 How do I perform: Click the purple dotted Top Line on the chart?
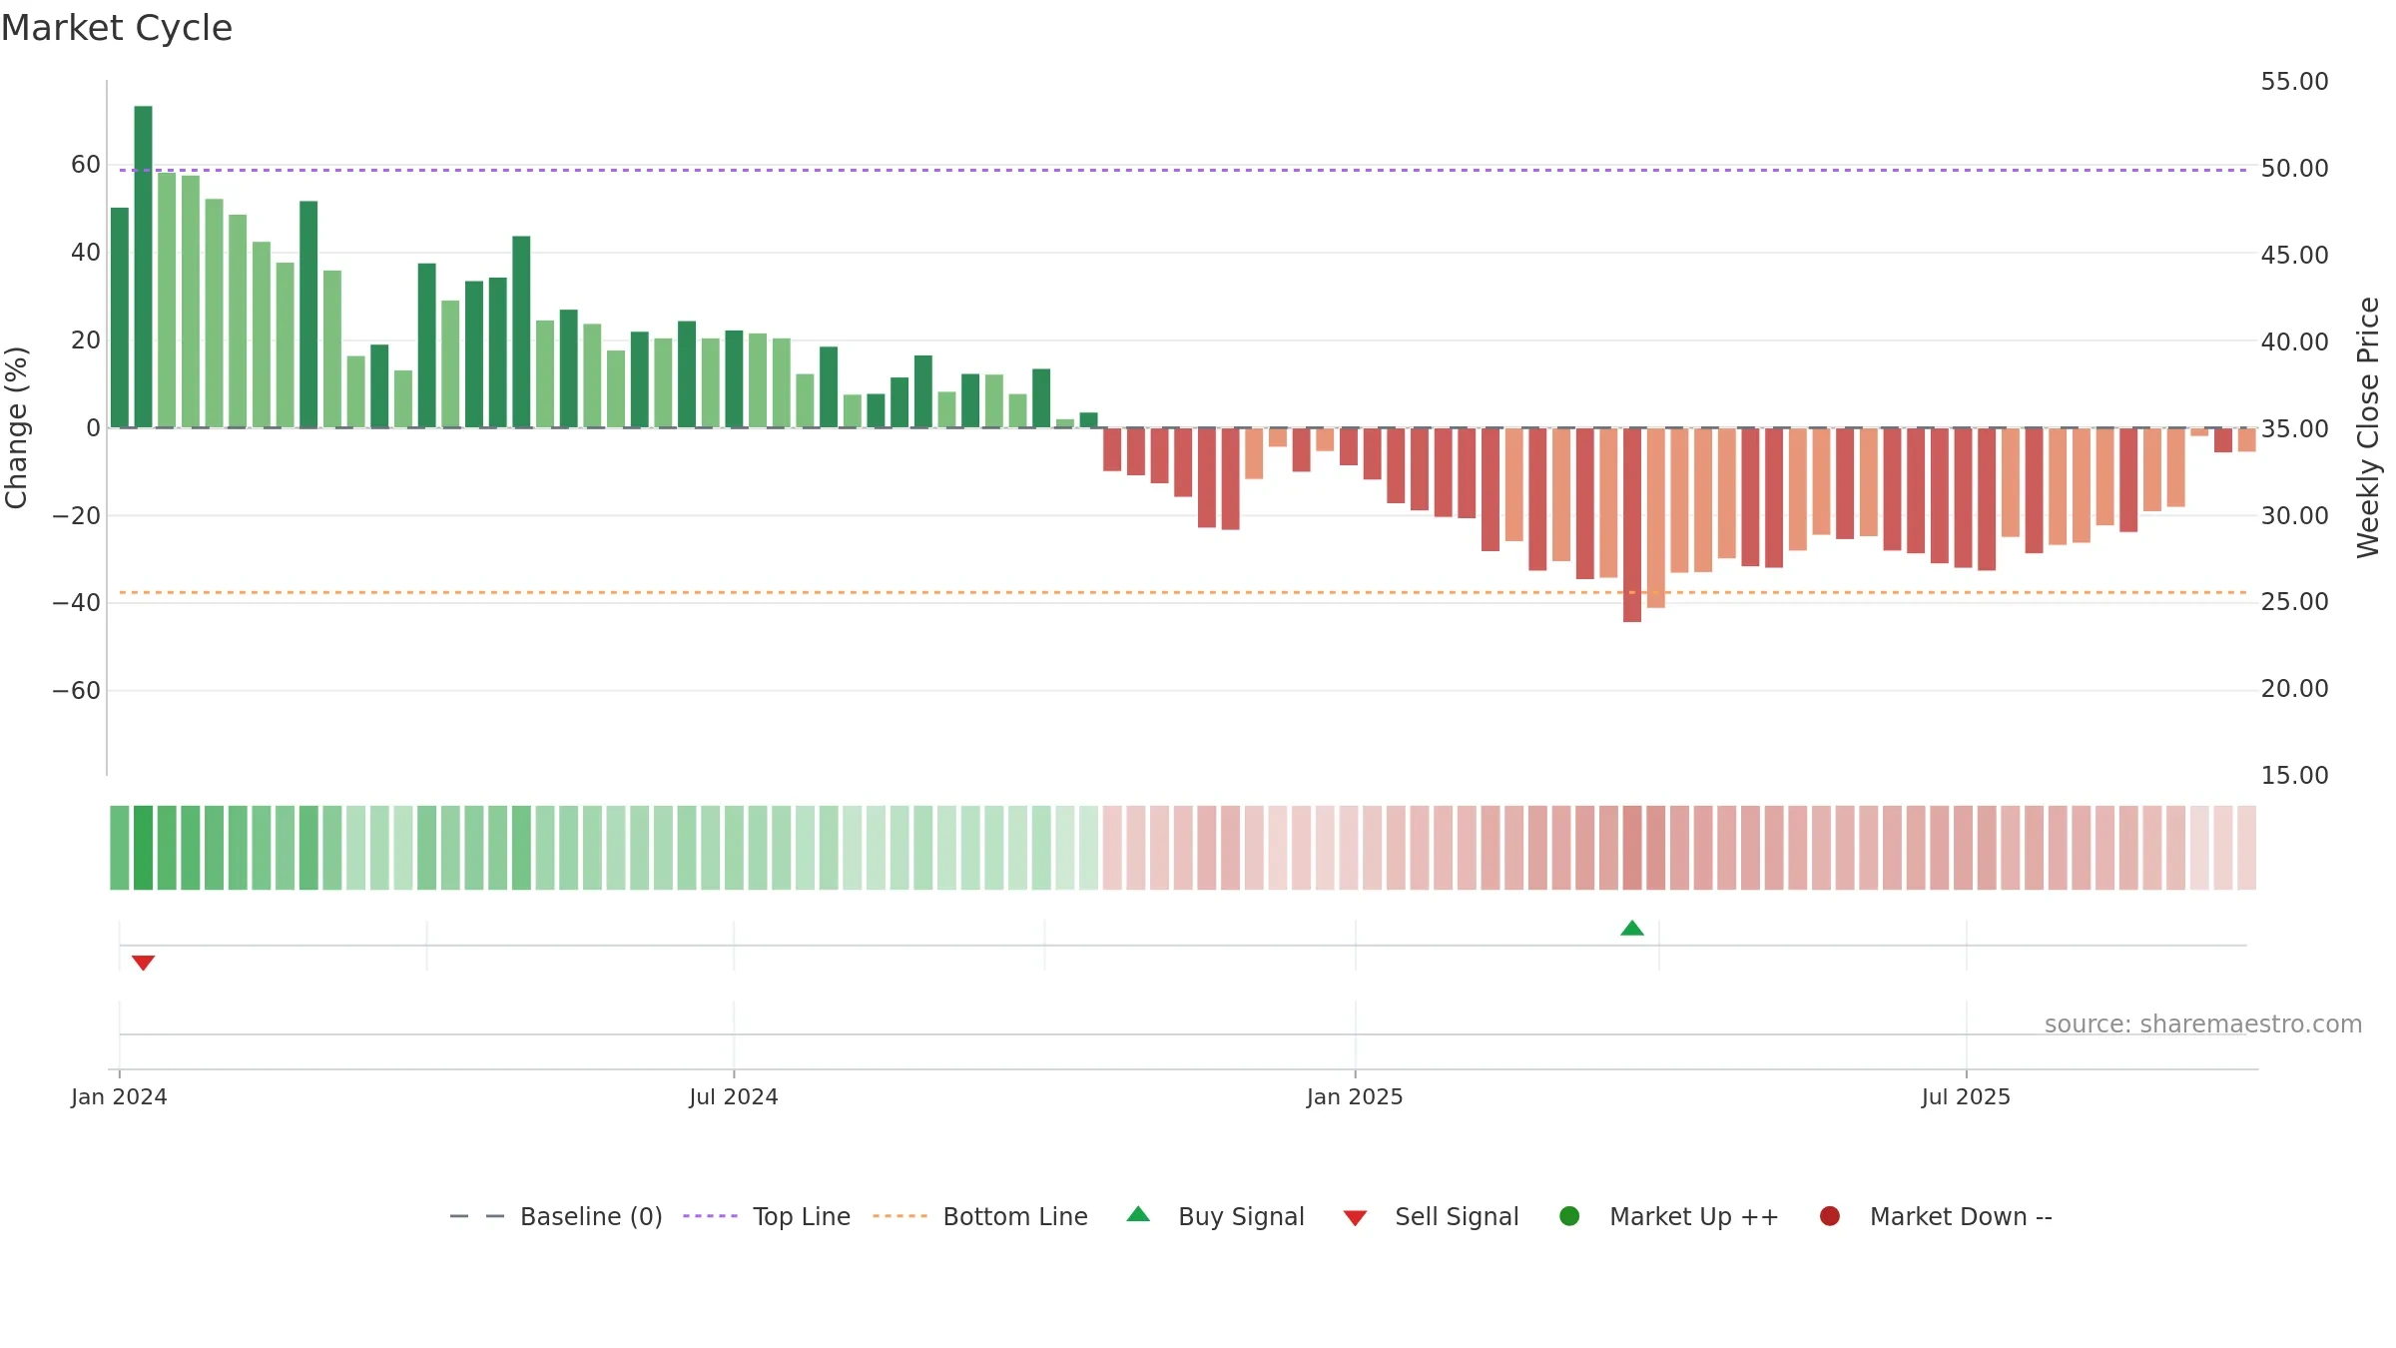1183,170
